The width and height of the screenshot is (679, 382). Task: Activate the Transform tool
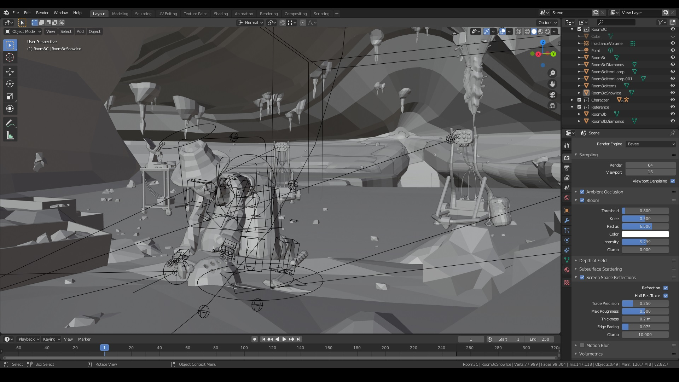[x=10, y=109]
